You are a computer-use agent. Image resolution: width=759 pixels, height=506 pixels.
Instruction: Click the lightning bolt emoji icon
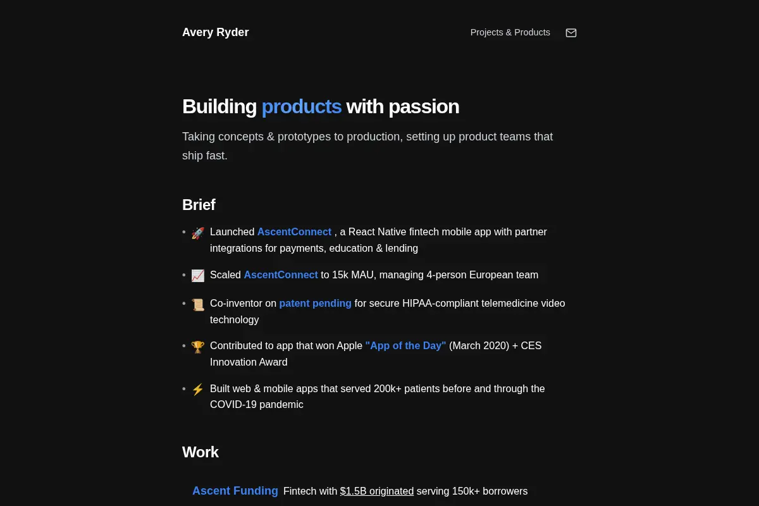pyautogui.click(x=198, y=390)
